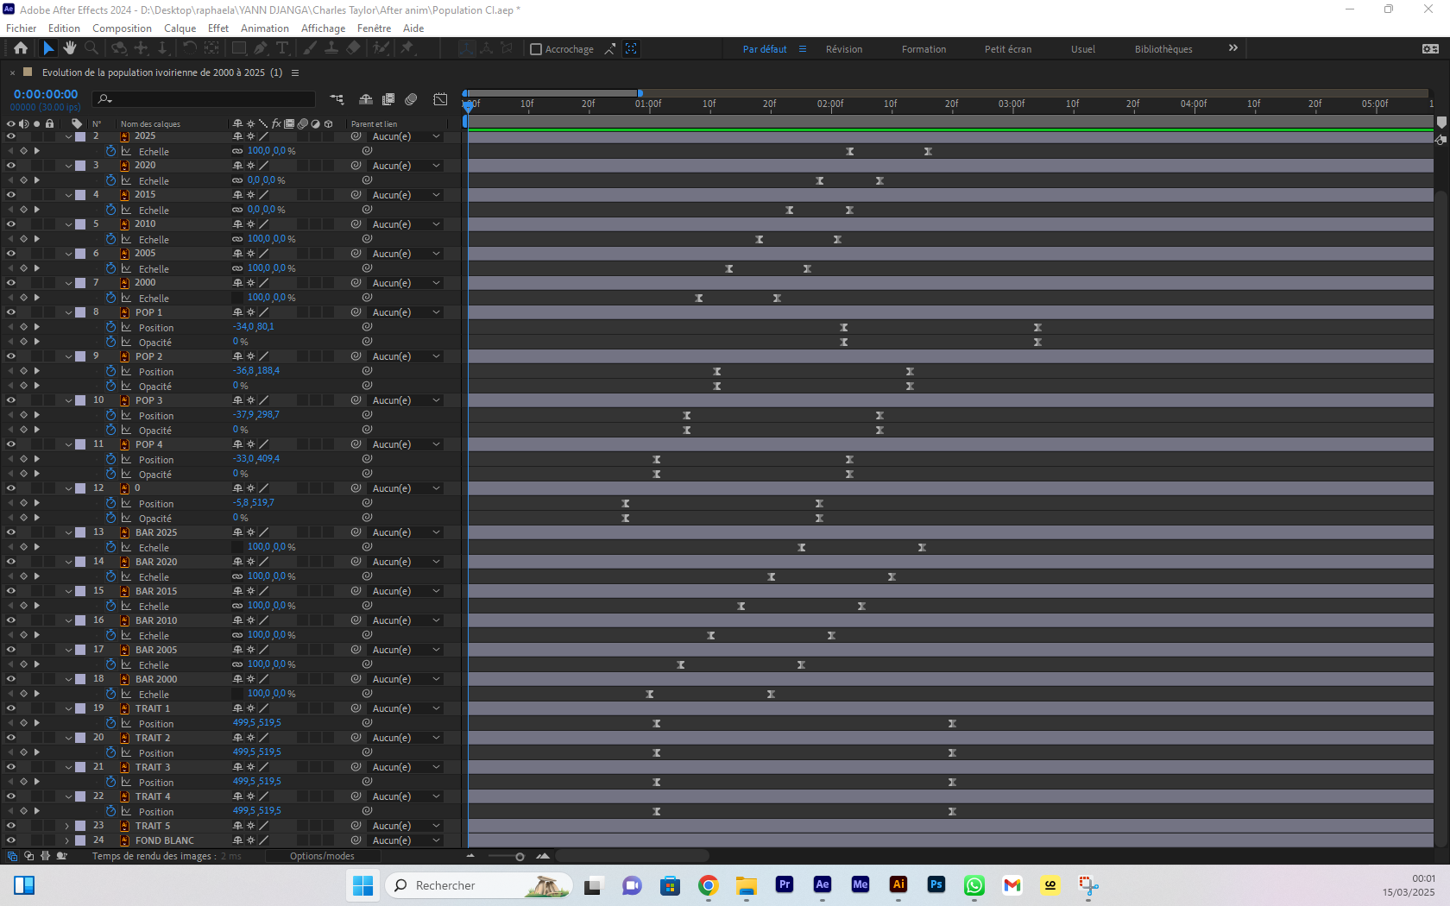The width and height of the screenshot is (1450, 906).
Task: Adjust the timeline zoom slider handle
Action: [520, 857]
